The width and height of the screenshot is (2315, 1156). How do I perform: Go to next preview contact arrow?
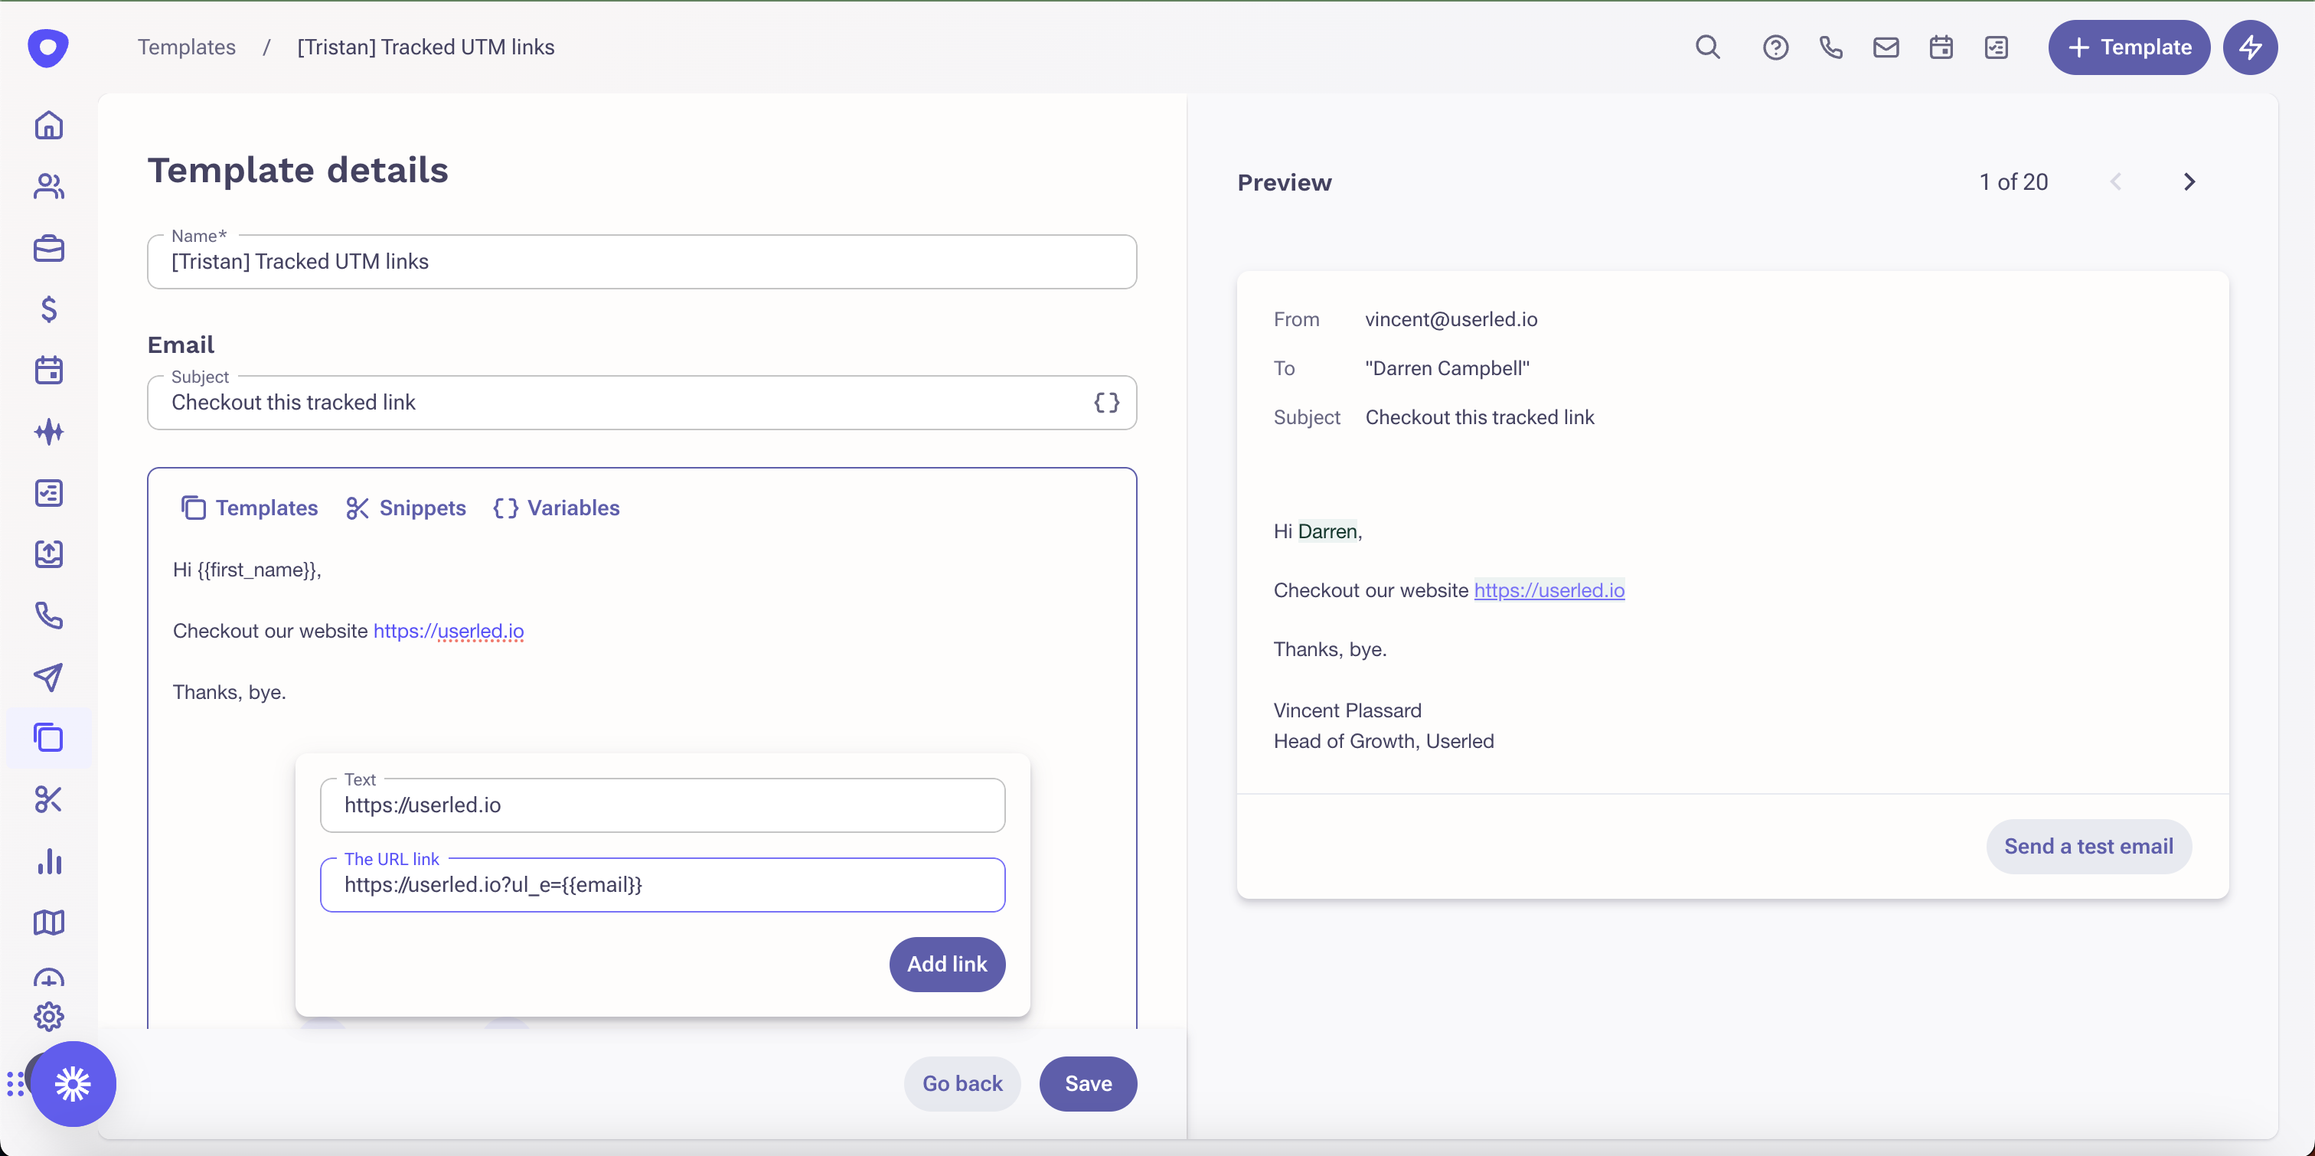pyautogui.click(x=2189, y=181)
